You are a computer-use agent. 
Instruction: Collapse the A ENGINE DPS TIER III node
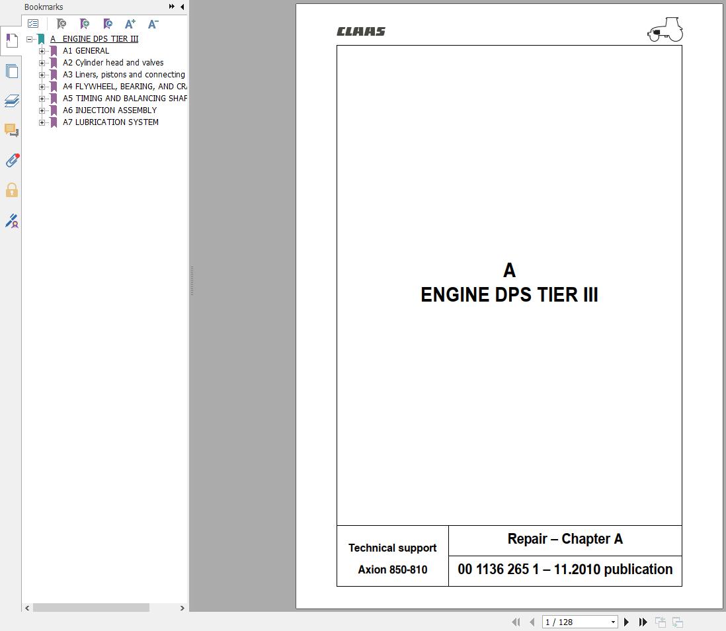pyautogui.click(x=29, y=39)
